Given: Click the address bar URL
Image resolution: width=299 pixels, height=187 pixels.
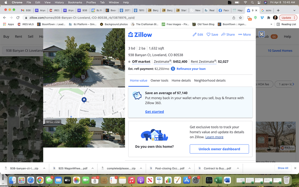Looking at the screenshot, I should (x=82, y=18).
